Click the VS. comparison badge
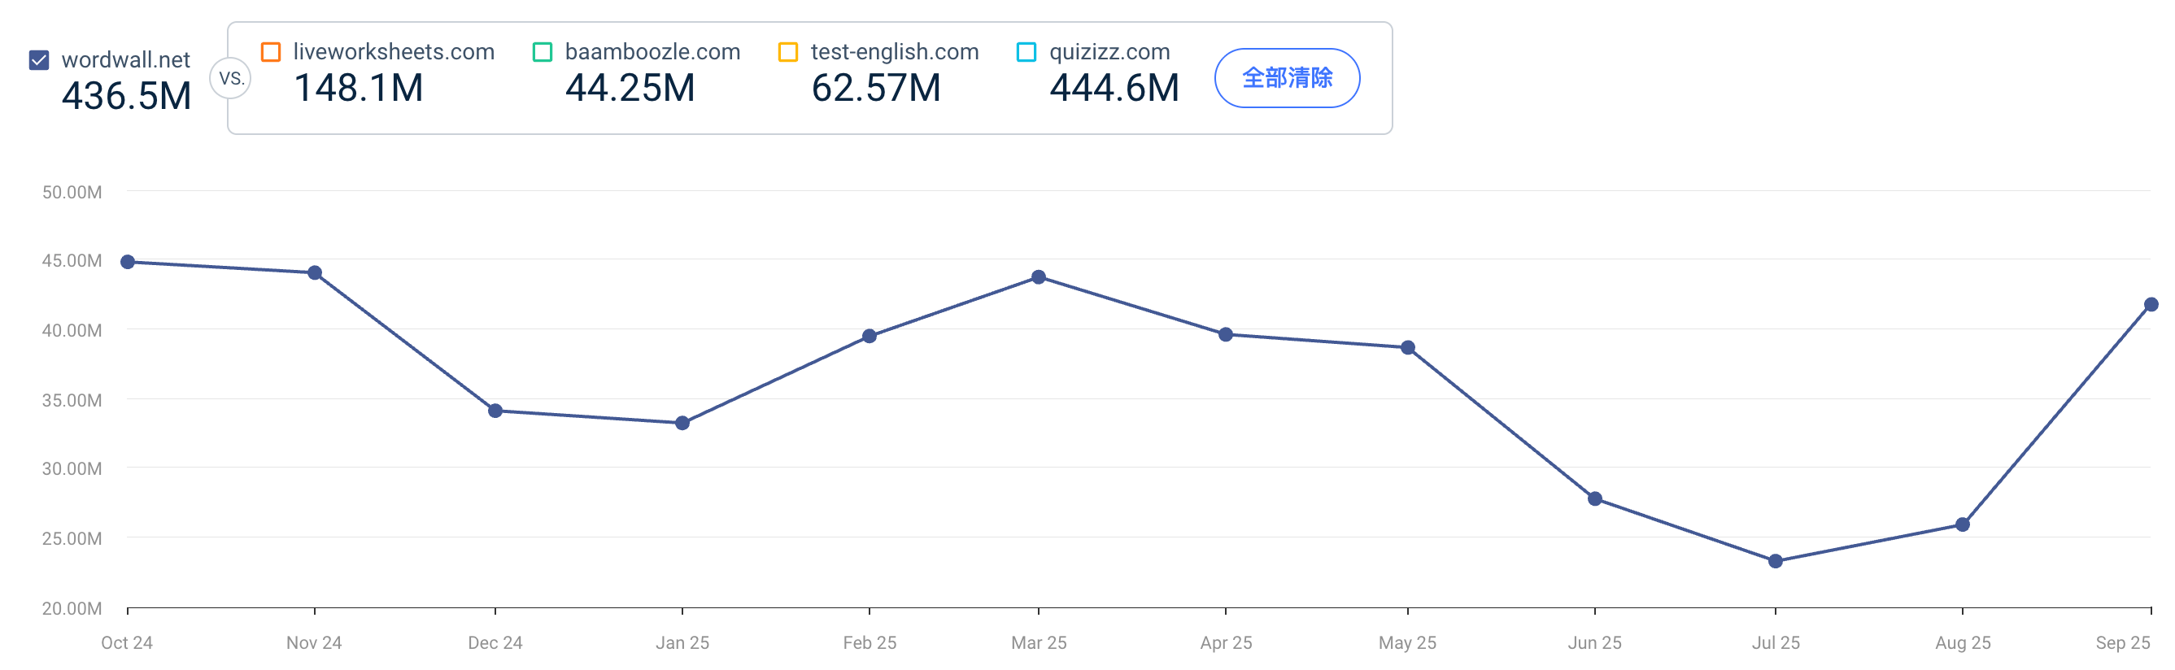Image resolution: width=2175 pixels, height=670 pixels. tap(230, 79)
